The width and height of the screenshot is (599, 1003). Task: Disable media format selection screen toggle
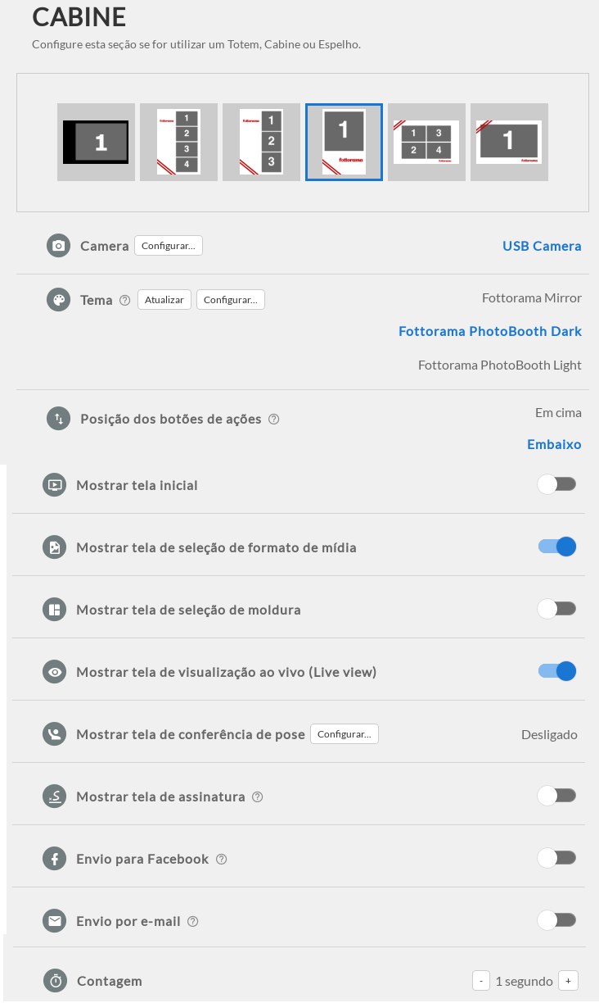557,547
